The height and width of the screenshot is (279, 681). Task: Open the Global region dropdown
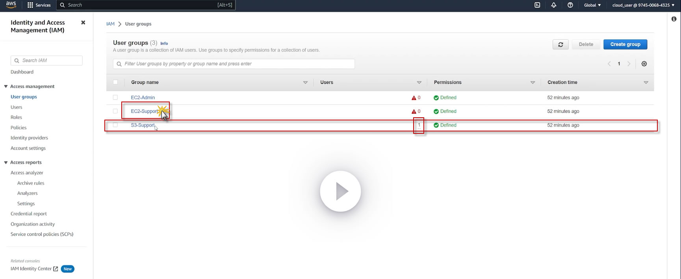592,5
